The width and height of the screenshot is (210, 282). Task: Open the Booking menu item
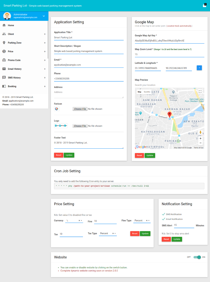tap(12, 86)
